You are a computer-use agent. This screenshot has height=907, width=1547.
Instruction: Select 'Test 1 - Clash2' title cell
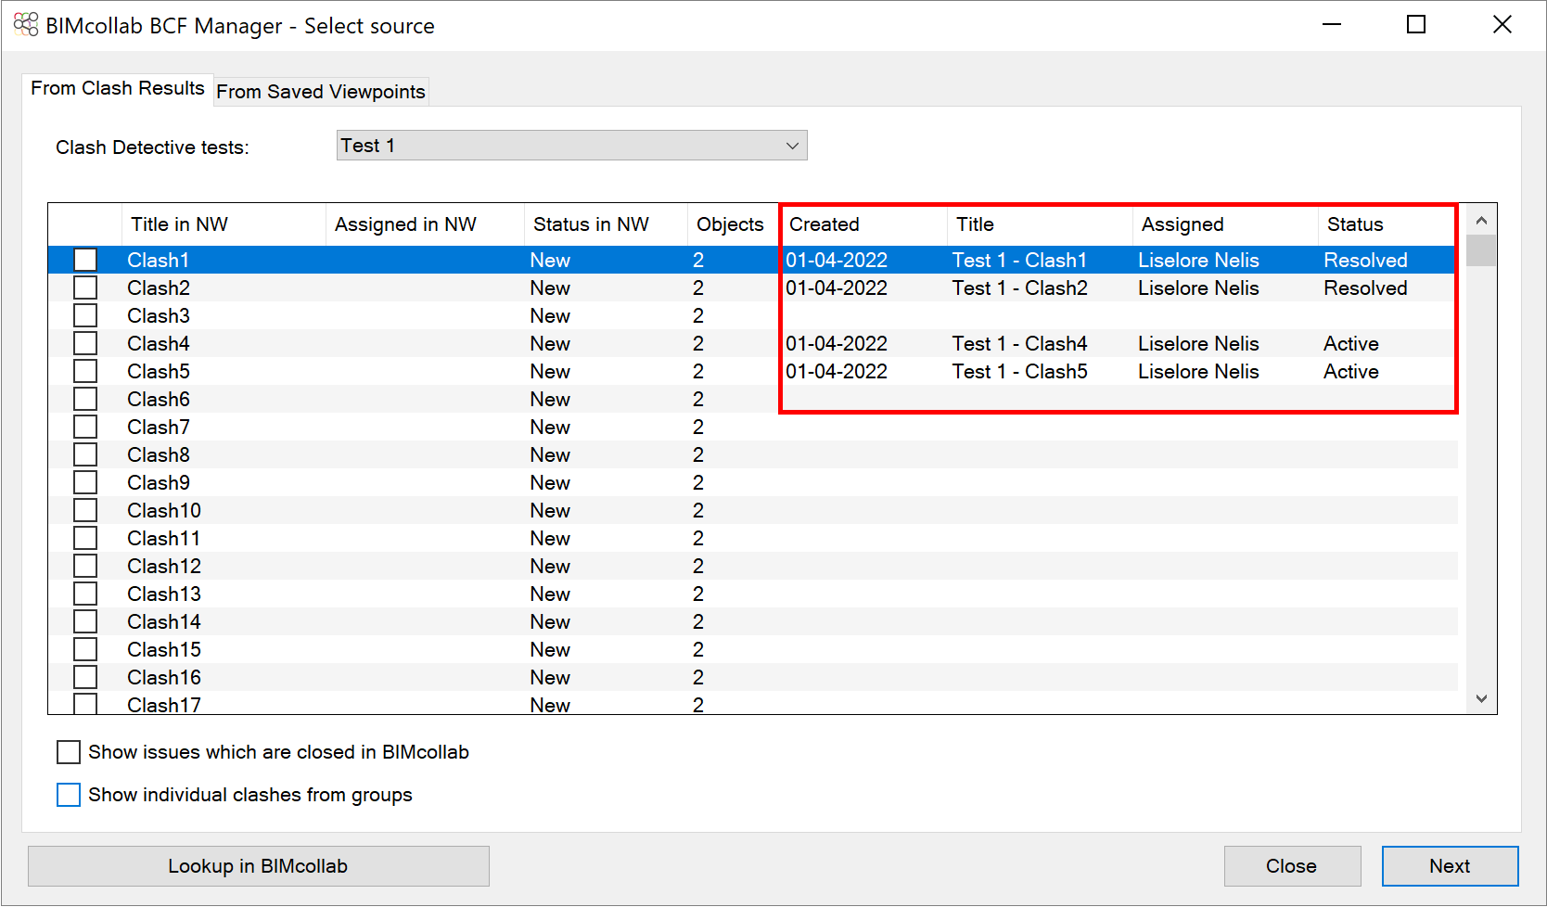coord(1020,287)
